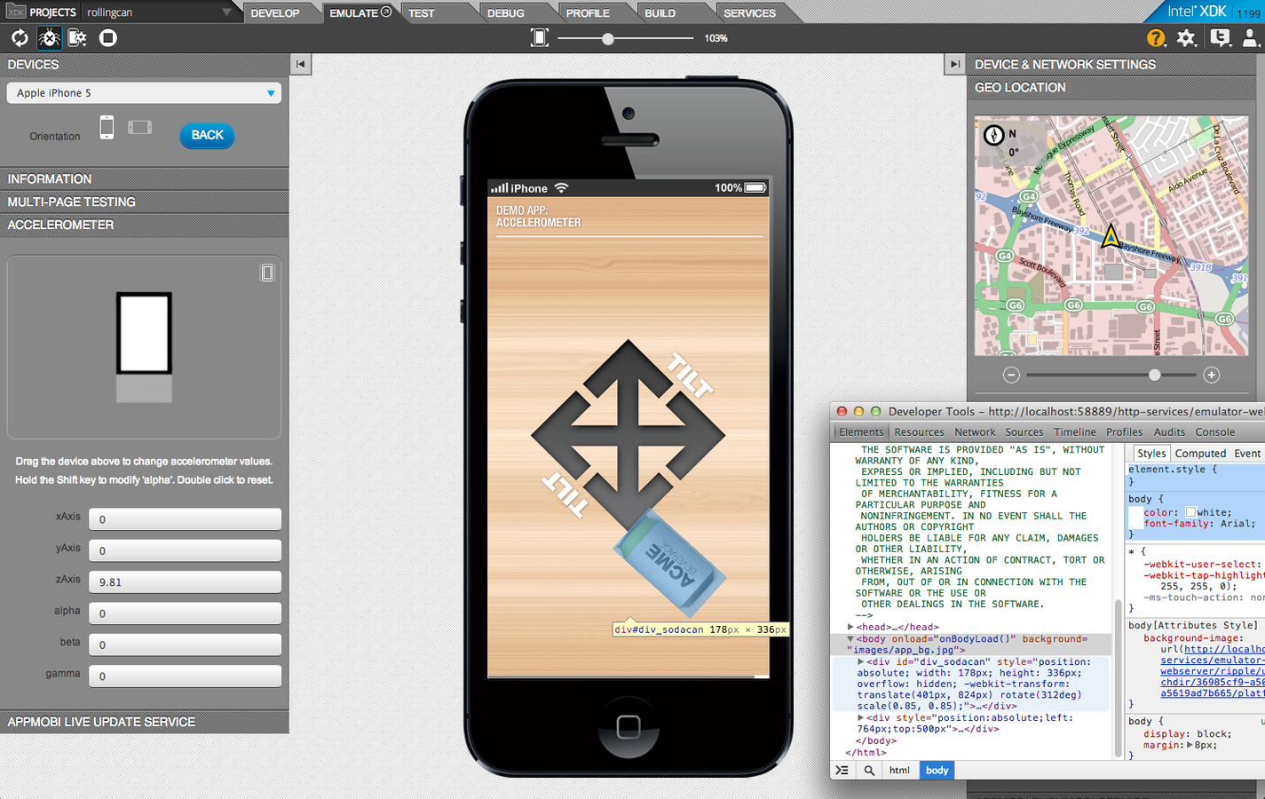Click the white color swatch in body style

click(x=1190, y=512)
